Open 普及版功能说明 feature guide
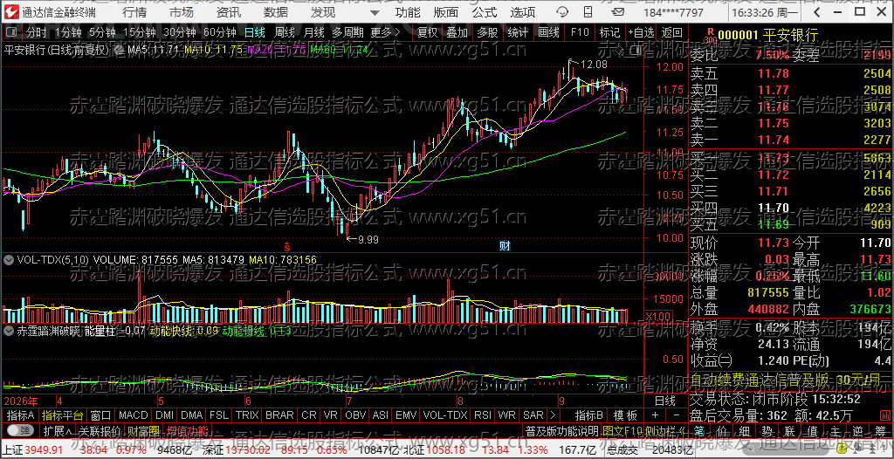Image resolution: width=894 pixels, height=459 pixels. tap(561, 430)
